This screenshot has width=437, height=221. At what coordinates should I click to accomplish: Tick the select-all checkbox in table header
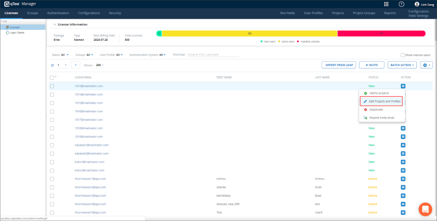(51, 77)
